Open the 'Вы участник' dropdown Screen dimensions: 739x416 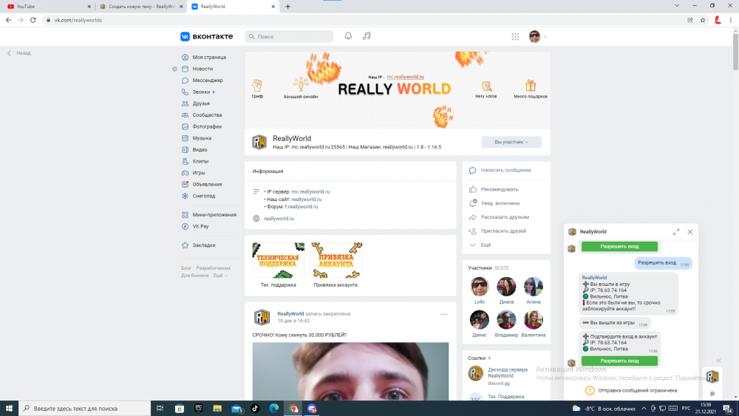511,142
